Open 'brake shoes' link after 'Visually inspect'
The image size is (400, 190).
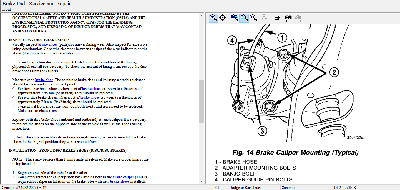pyautogui.click(x=48, y=44)
